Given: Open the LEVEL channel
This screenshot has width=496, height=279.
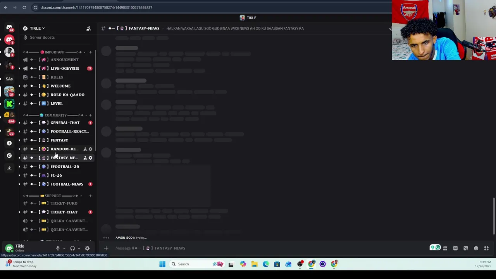Looking at the screenshot, I should click(57, 103).
